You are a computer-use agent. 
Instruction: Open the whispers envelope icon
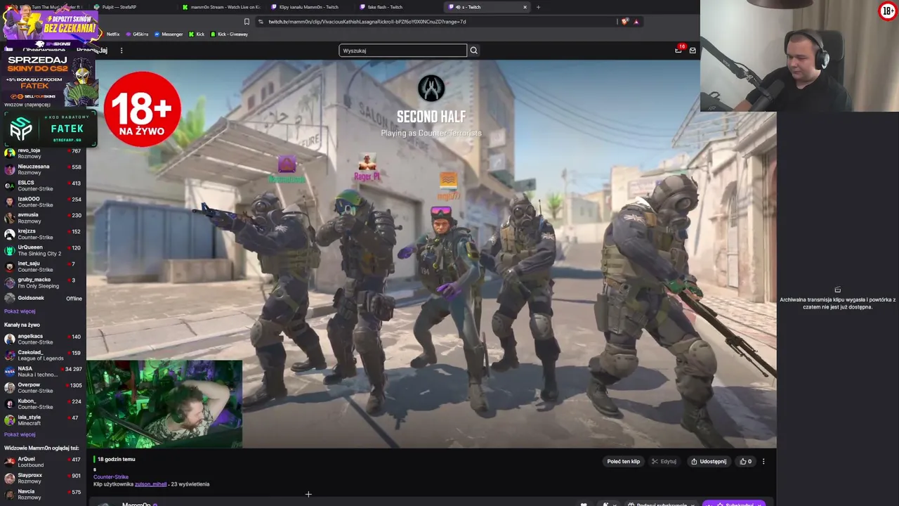click(x=693, y=51)
